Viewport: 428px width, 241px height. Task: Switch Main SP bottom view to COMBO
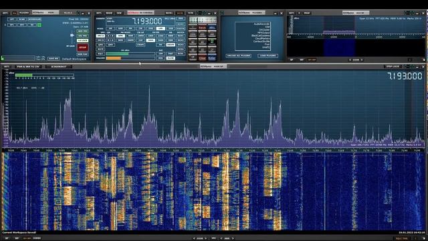click(37, 238)
